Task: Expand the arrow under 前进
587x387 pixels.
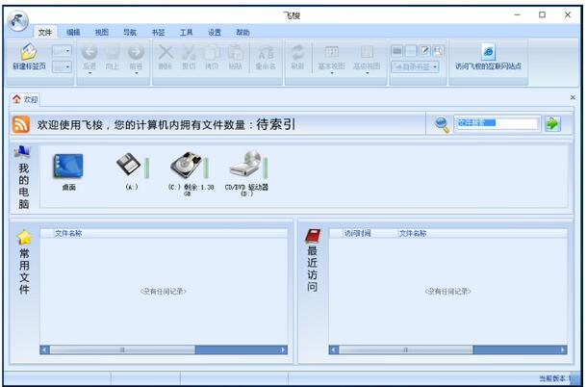Action: pos(137,73)
